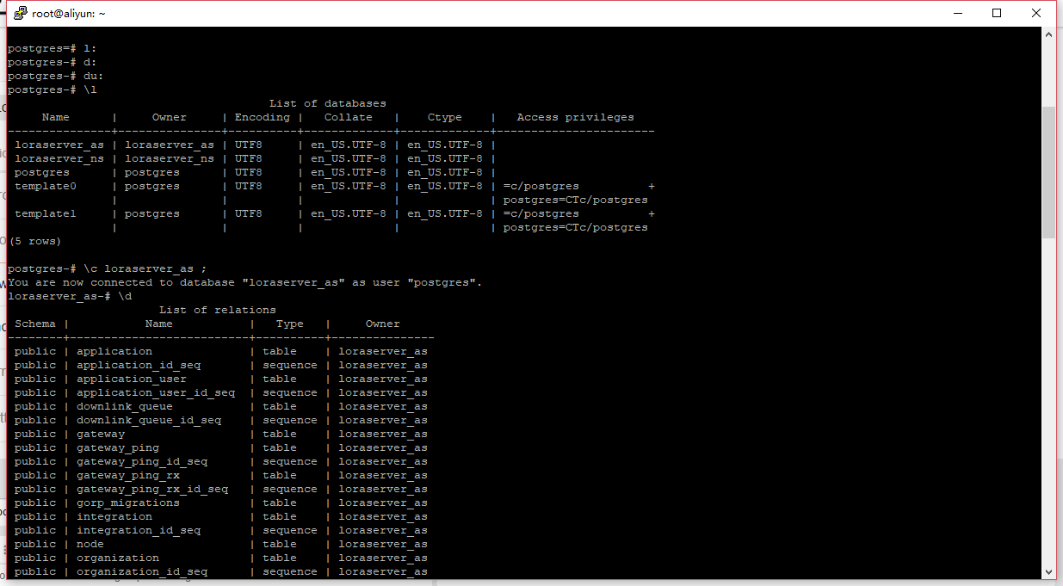The image size is (1063, 586).
Task: Click the \l command text
Action: tap(90, 89)
